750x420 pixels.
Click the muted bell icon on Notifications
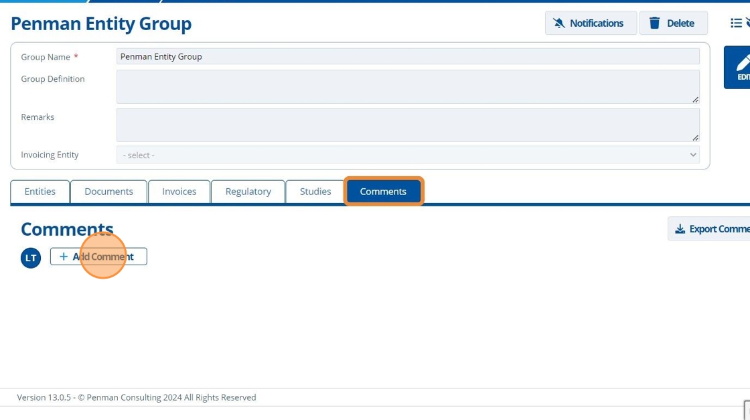click(x=558, y=23)
